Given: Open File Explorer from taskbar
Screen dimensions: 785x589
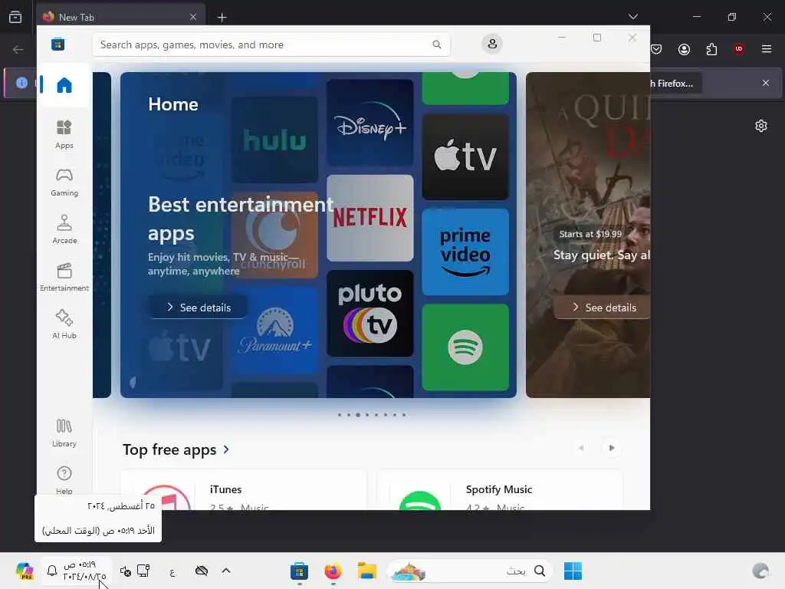Looking at the screenshot, I should (x=366, y=571).
